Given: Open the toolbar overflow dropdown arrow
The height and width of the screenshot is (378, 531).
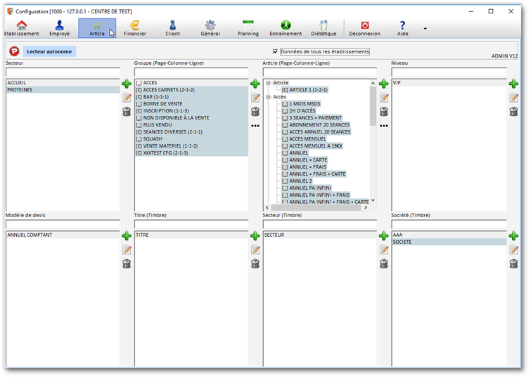Looking at the screenshot, I should click(425, 29).
